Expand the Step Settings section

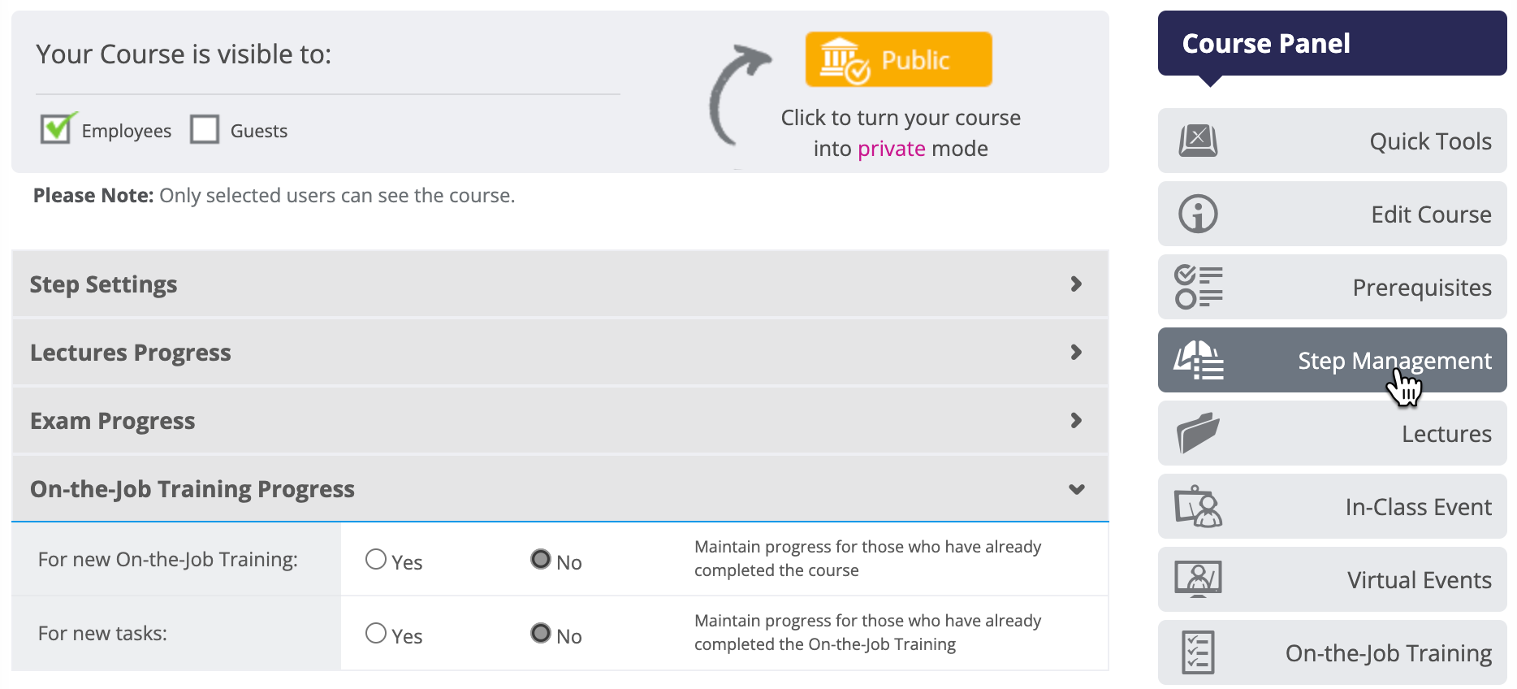coord(560,284)
